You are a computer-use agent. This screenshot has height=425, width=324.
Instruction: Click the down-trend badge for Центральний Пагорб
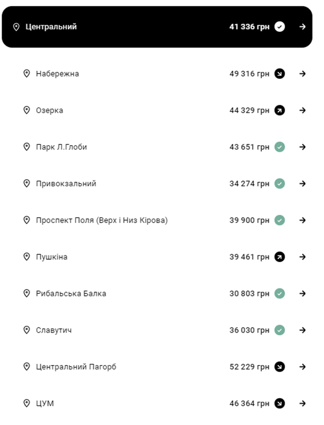(279, 367)
